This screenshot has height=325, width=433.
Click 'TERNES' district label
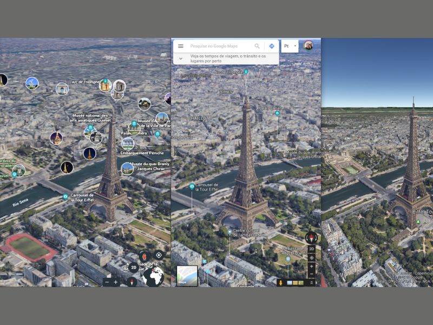pyautogui.click(x=226, y=92)
